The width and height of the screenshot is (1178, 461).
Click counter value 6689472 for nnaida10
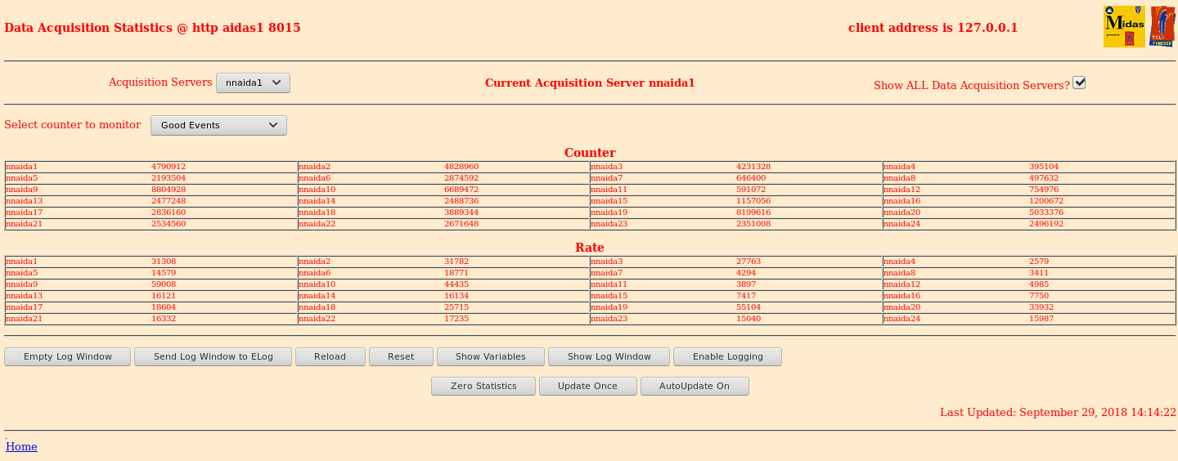461,190
